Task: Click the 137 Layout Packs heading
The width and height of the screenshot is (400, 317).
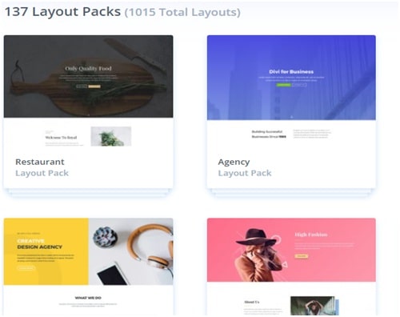Action: click(x=62, y=12)
